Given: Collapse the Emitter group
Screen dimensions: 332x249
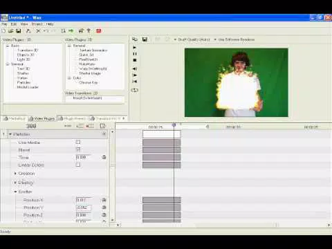Looking at the screenshot, I should [15, 192].
